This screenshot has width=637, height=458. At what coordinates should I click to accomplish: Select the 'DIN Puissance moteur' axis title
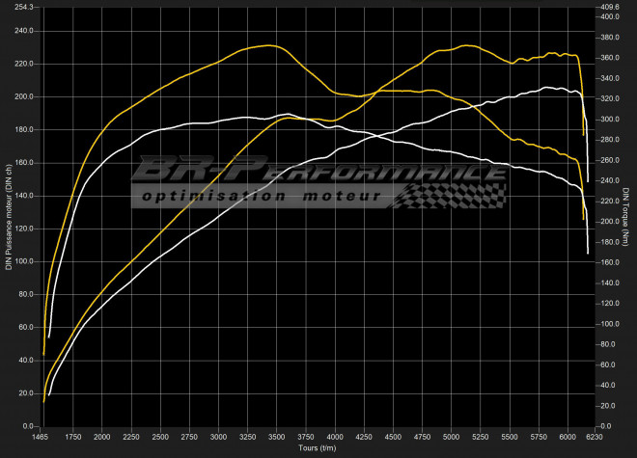(x=9, y=217)
